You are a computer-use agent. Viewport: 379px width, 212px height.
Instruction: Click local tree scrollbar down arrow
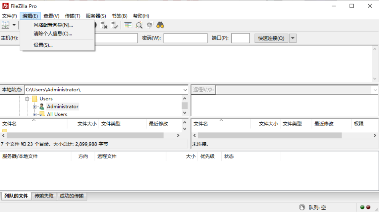(x=185, y=113)
